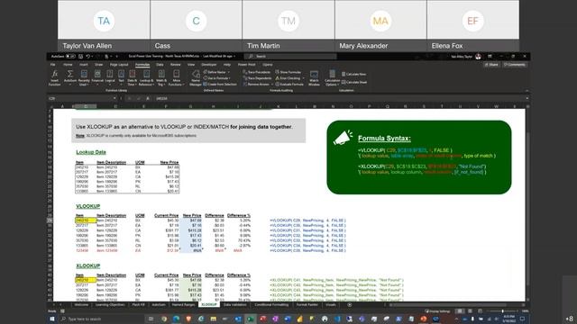Open the Name Manager
The height and width of the screenshot is (324, 577).
196,77
